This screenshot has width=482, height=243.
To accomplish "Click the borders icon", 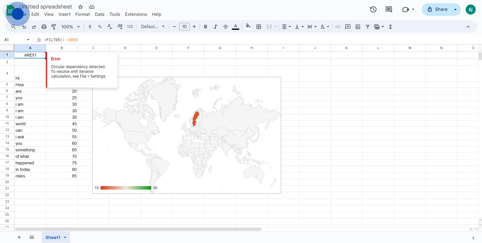I will point(259,27).
